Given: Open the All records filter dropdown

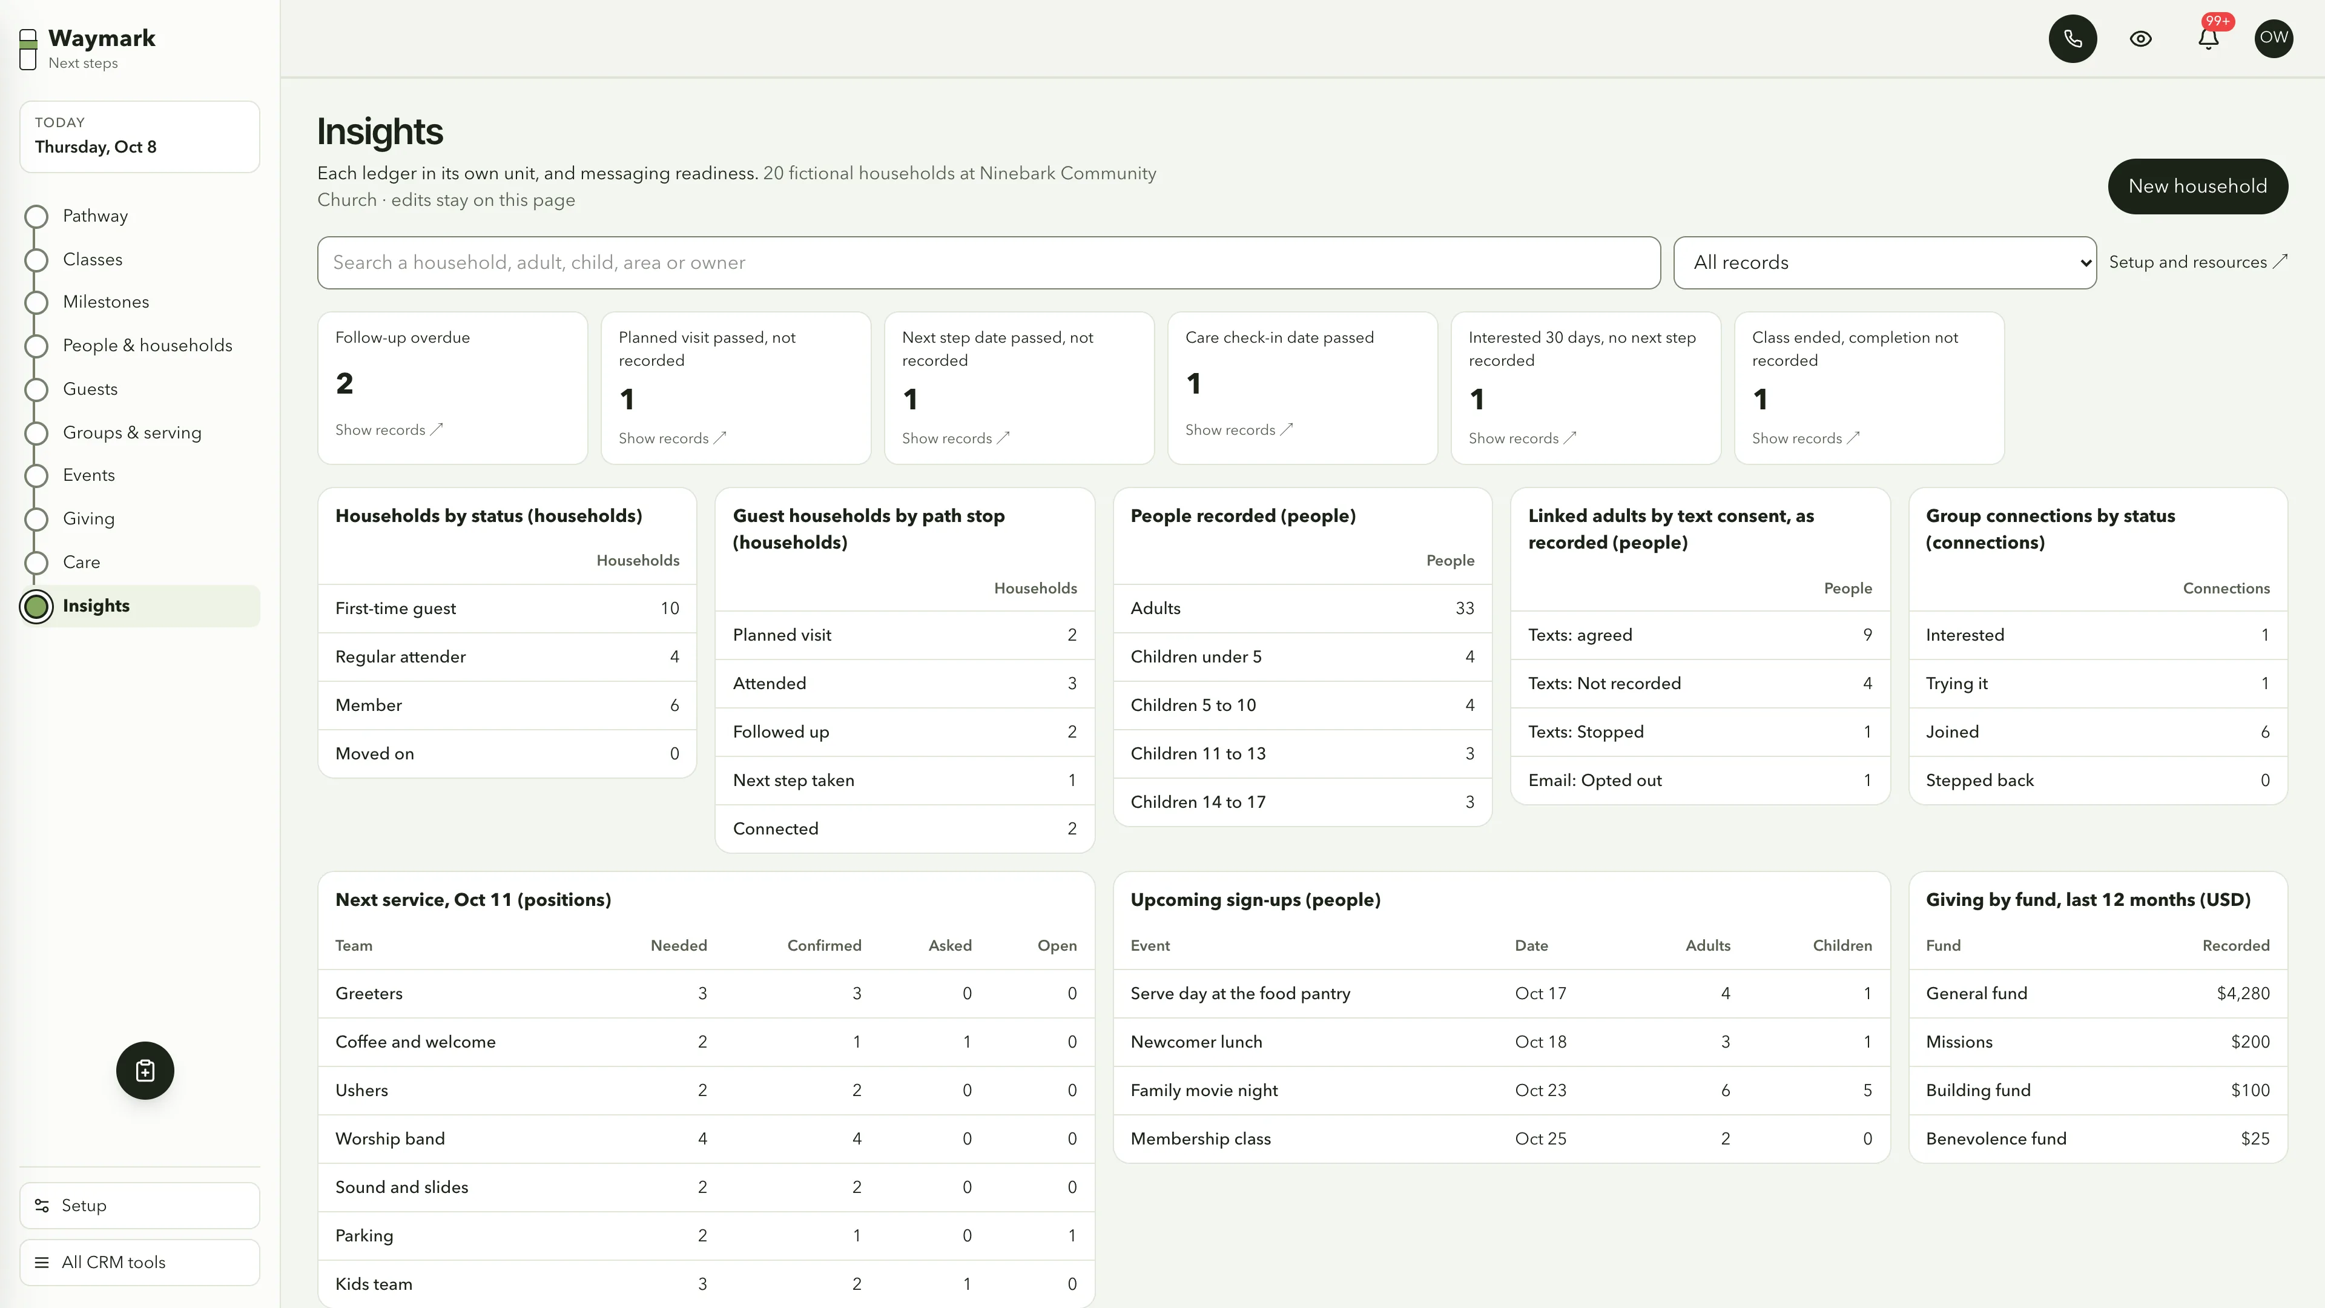Looking at the screenshot, I should pos(1885,263).
